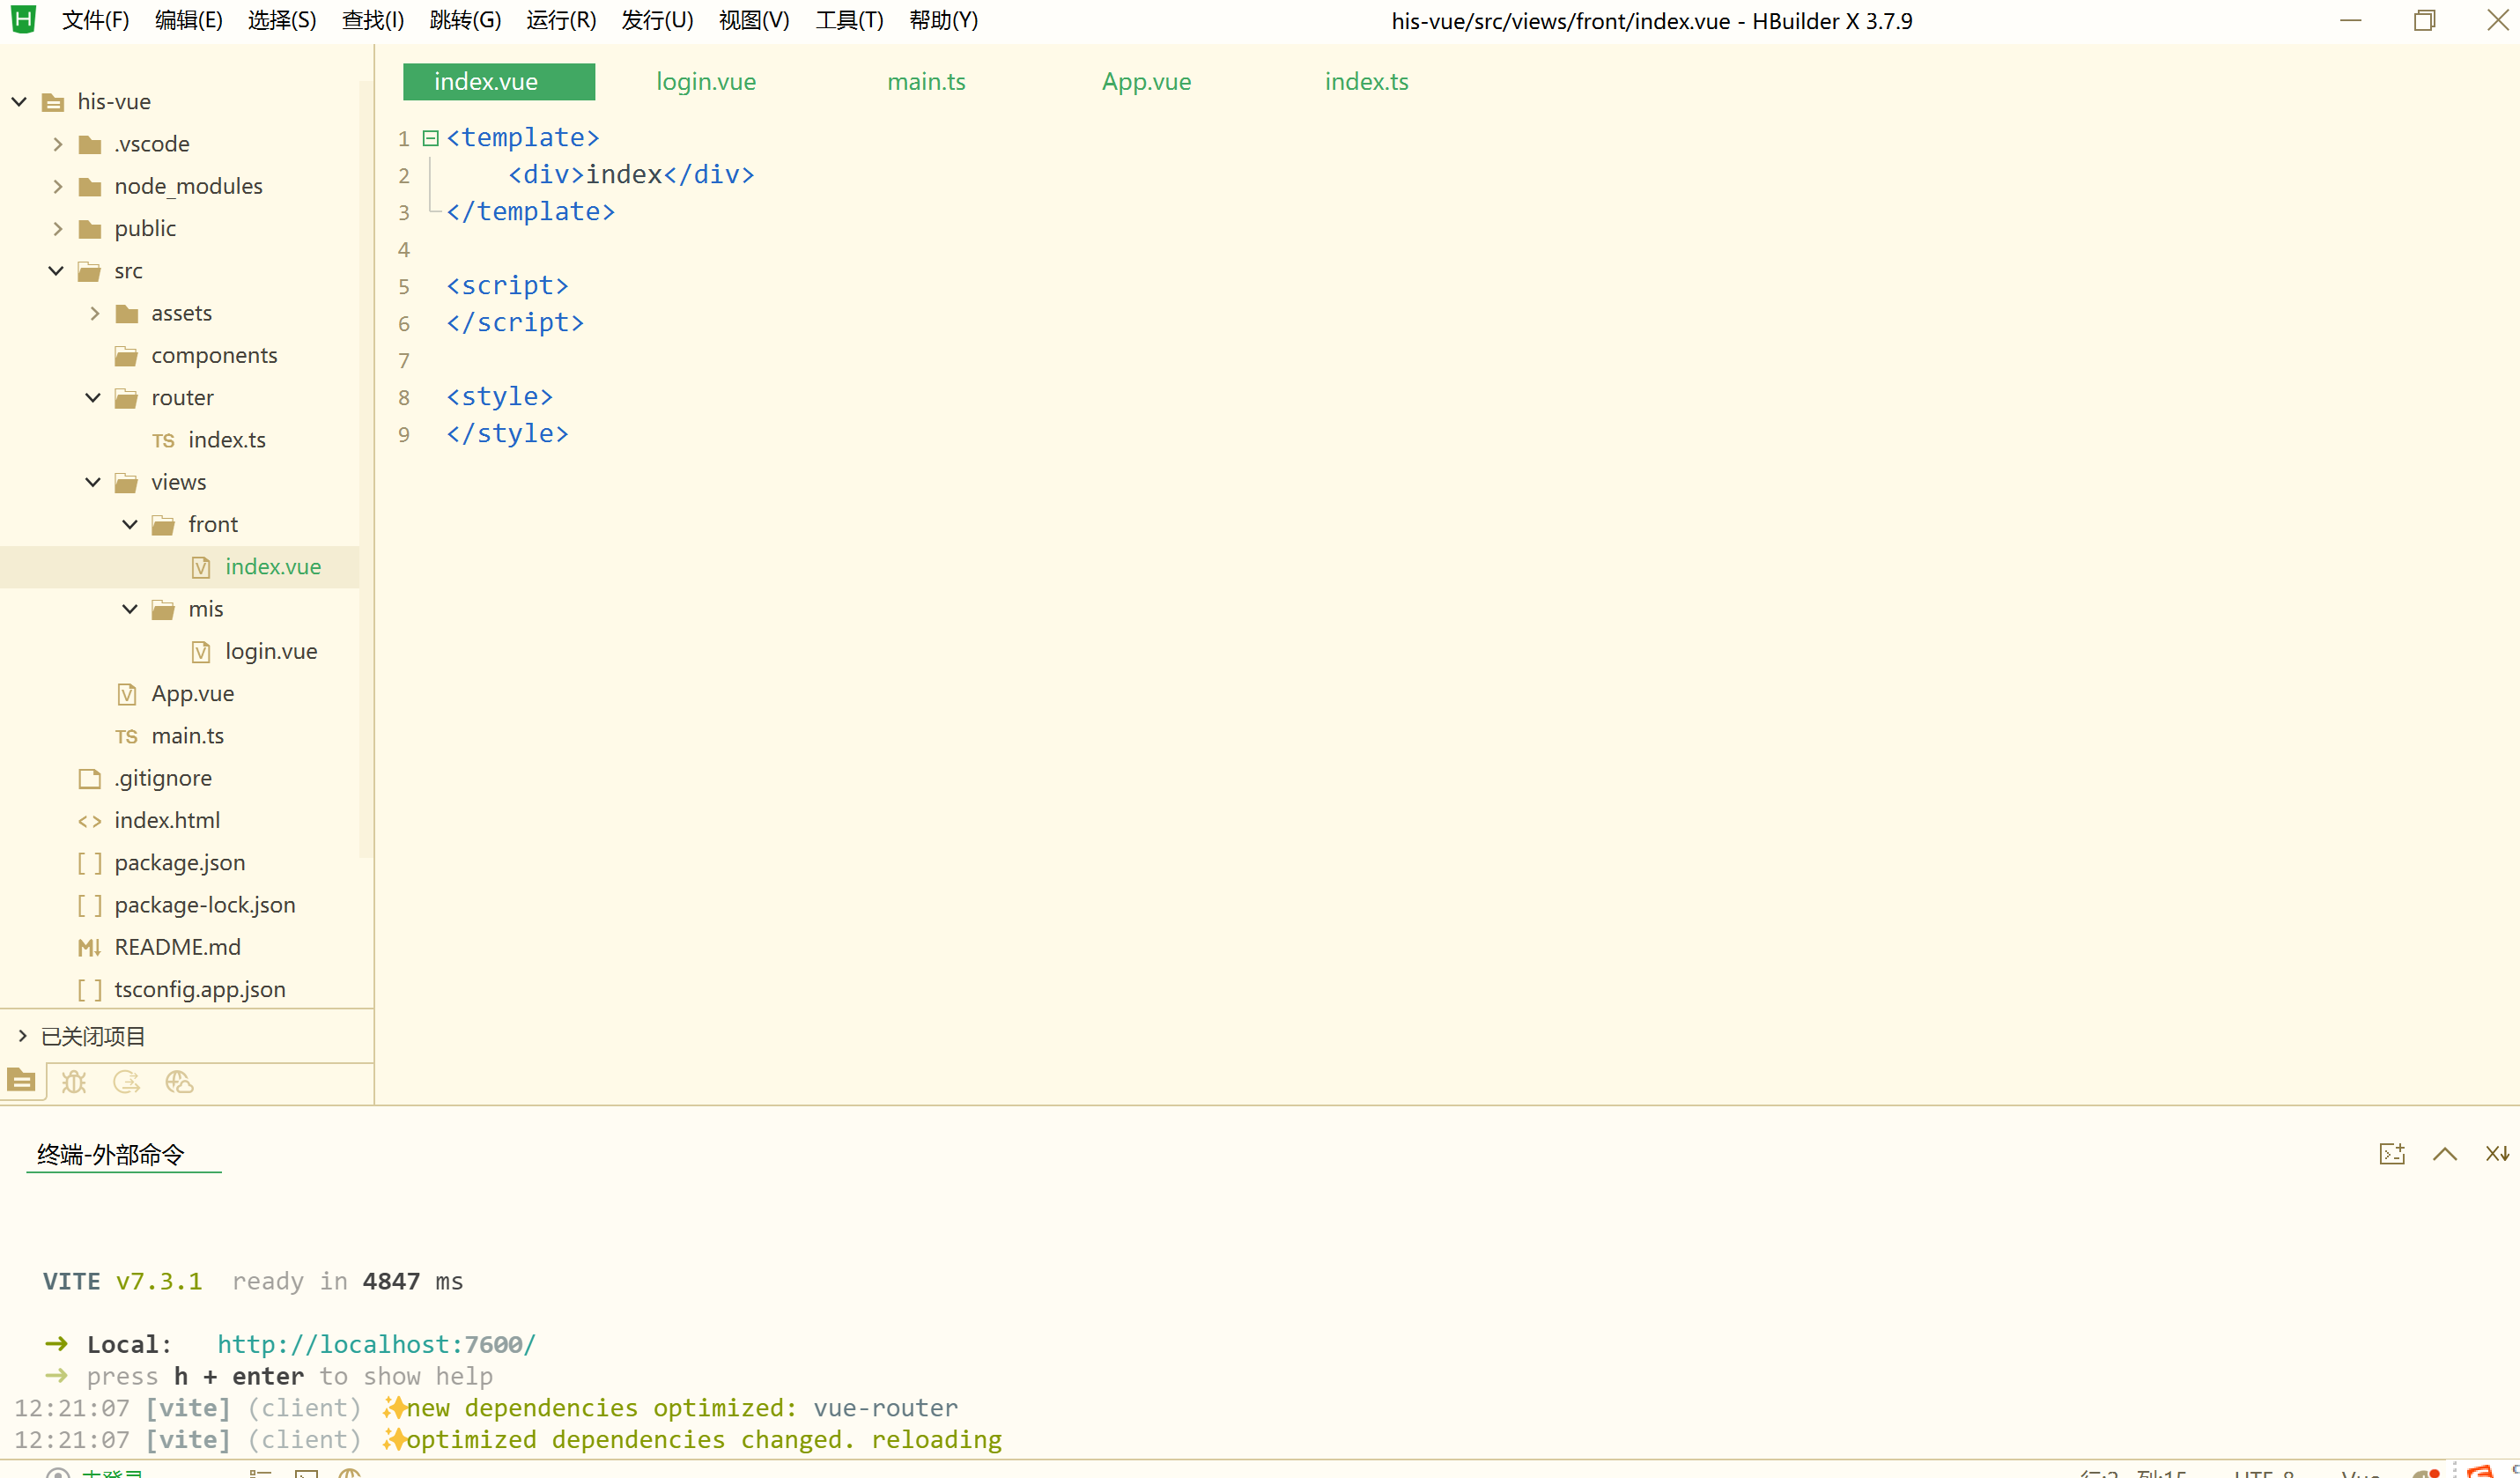Collapse the his-vue project root
This screenshot has height=1478, width=2520.
19,101
